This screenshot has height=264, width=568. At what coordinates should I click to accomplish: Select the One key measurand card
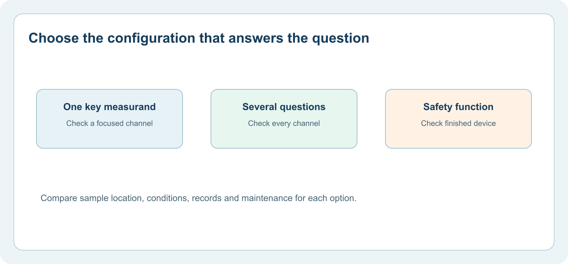click(x=110, y=119)
